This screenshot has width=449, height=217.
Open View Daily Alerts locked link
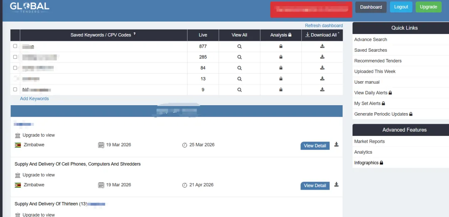[x=373, y=93]
